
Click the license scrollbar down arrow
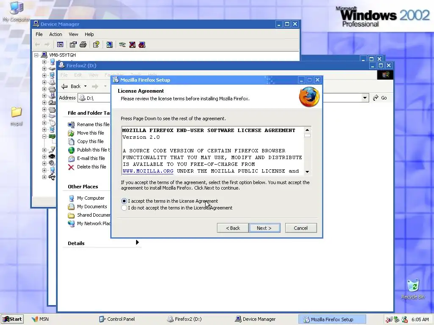tap(307, 172)
